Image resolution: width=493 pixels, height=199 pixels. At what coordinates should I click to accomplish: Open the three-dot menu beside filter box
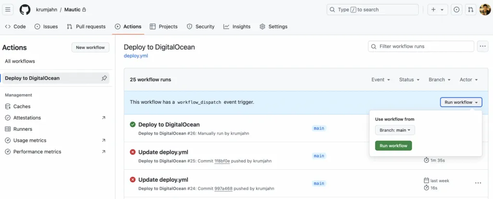[482, 47]
